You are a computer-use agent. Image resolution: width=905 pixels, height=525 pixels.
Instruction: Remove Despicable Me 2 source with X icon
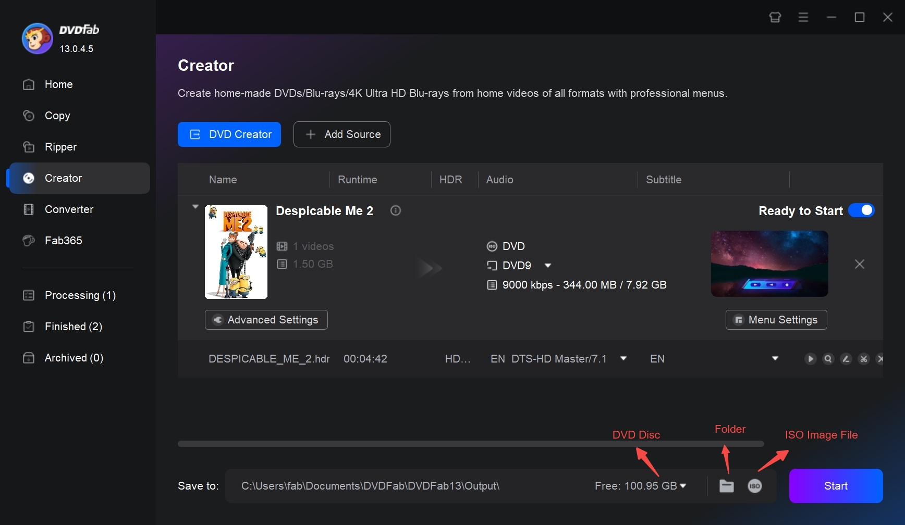point(860,264)
